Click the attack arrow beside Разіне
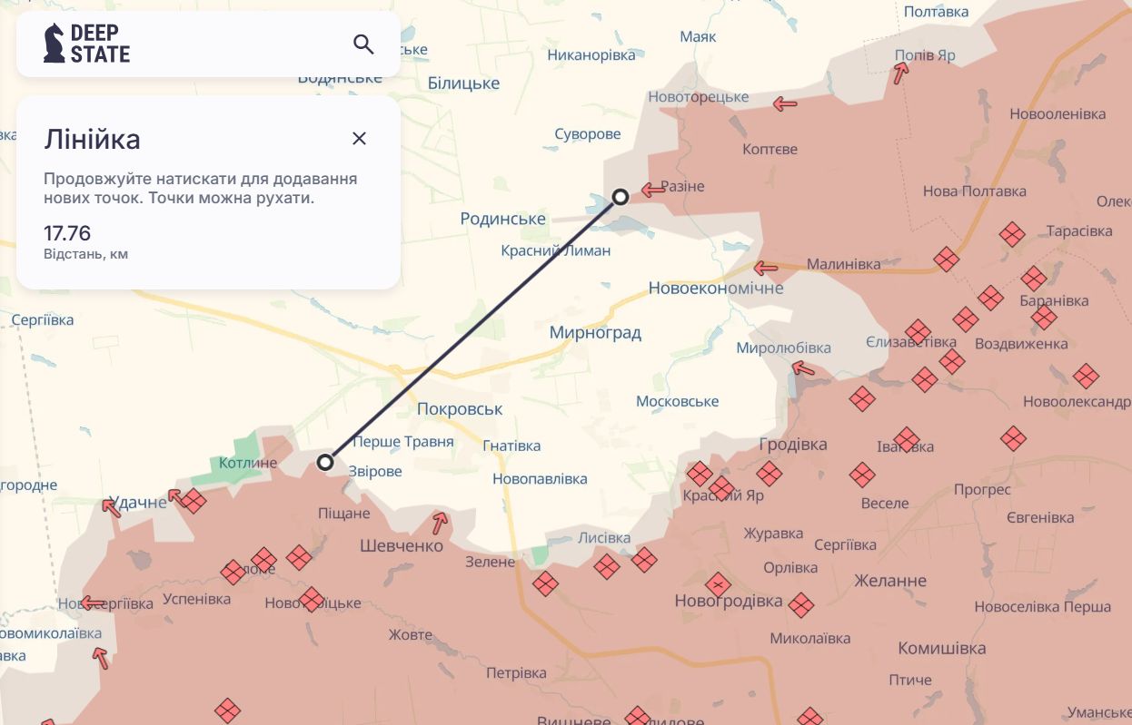The width and height of the screenshot is (1132, 725). point(652,190)
